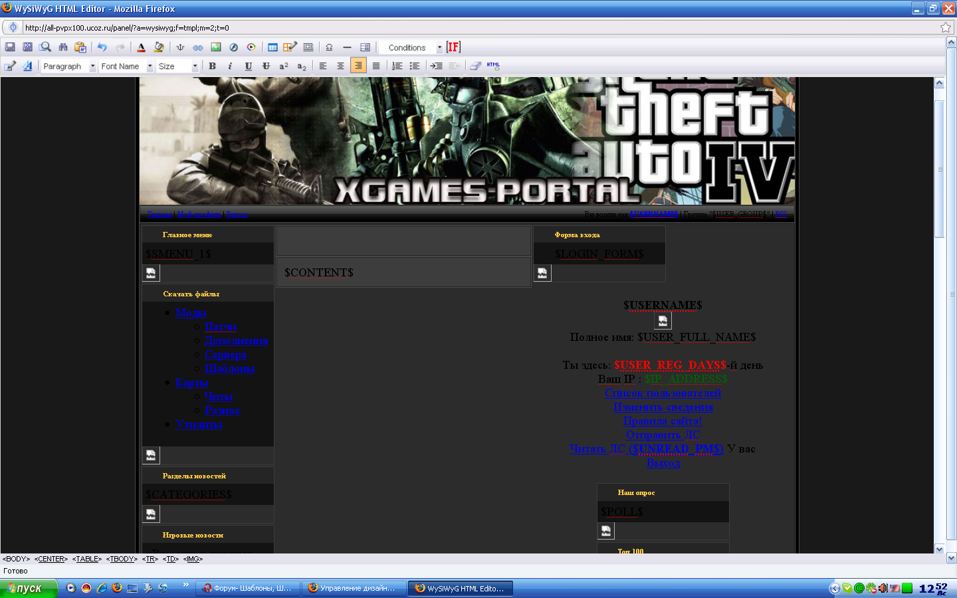Select the <TBODY> tag in path bar
Viewport: 957px width, 598px height.
pos(122,559)
